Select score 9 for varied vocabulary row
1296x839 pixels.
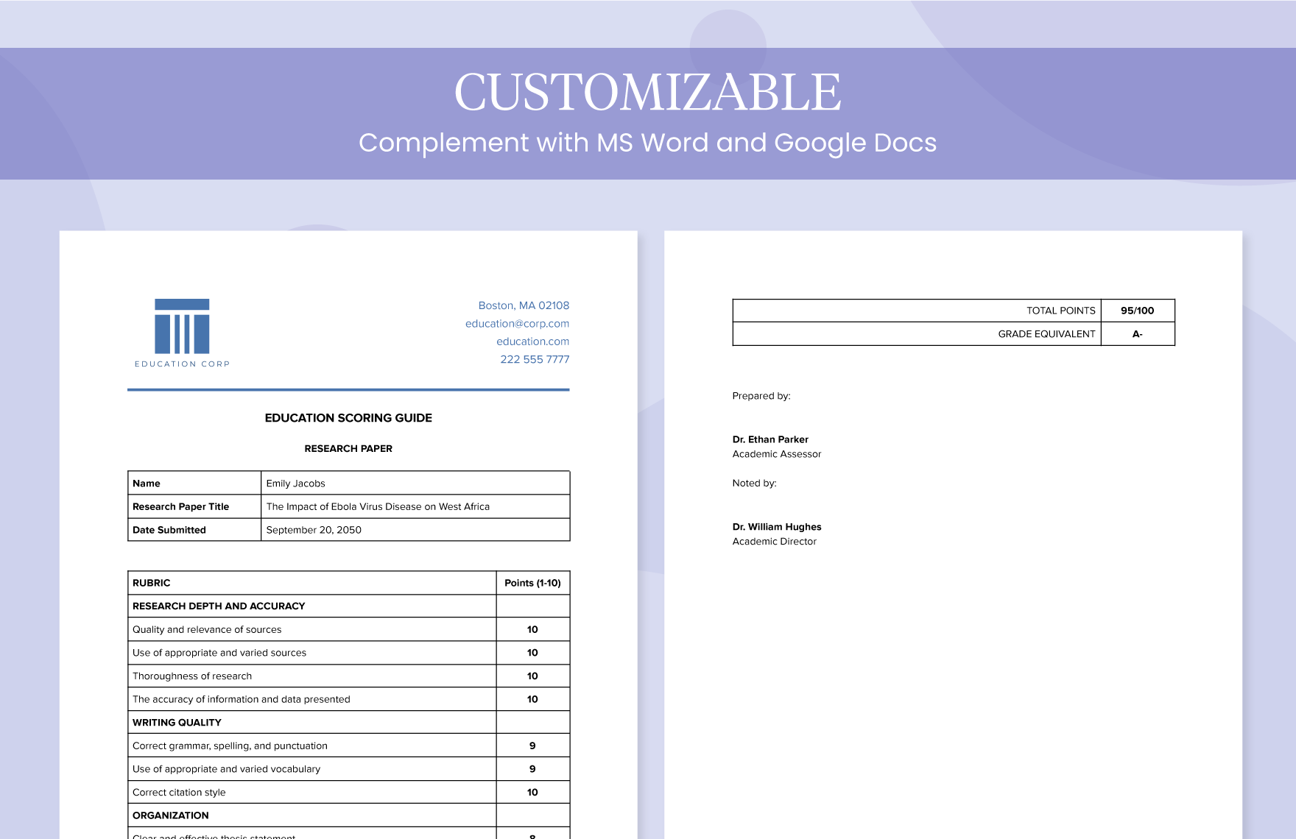[533, 769]
